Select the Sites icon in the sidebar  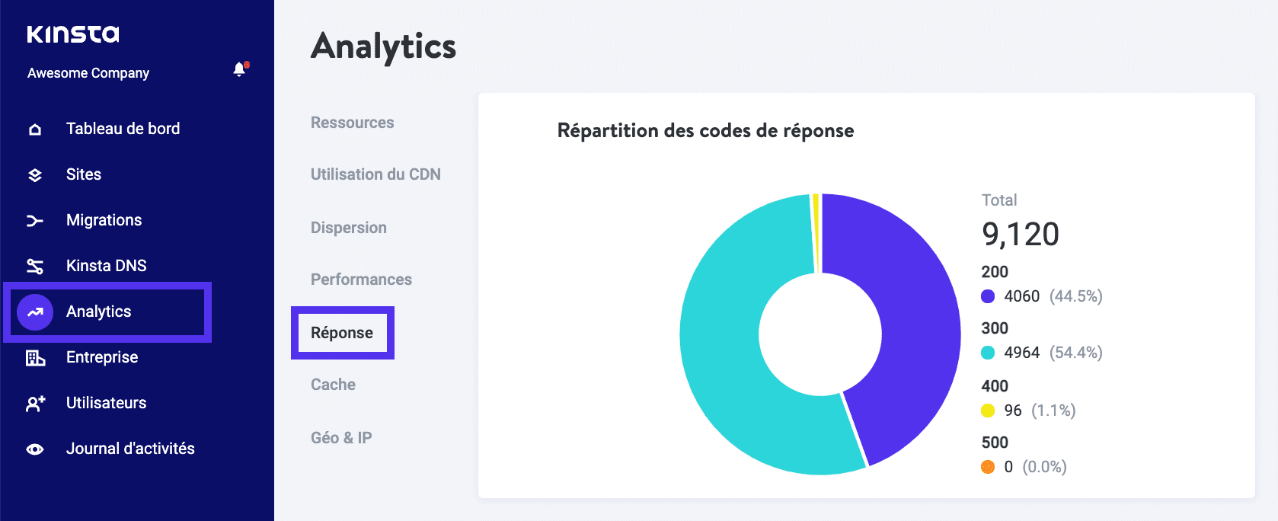pos(35,174)
